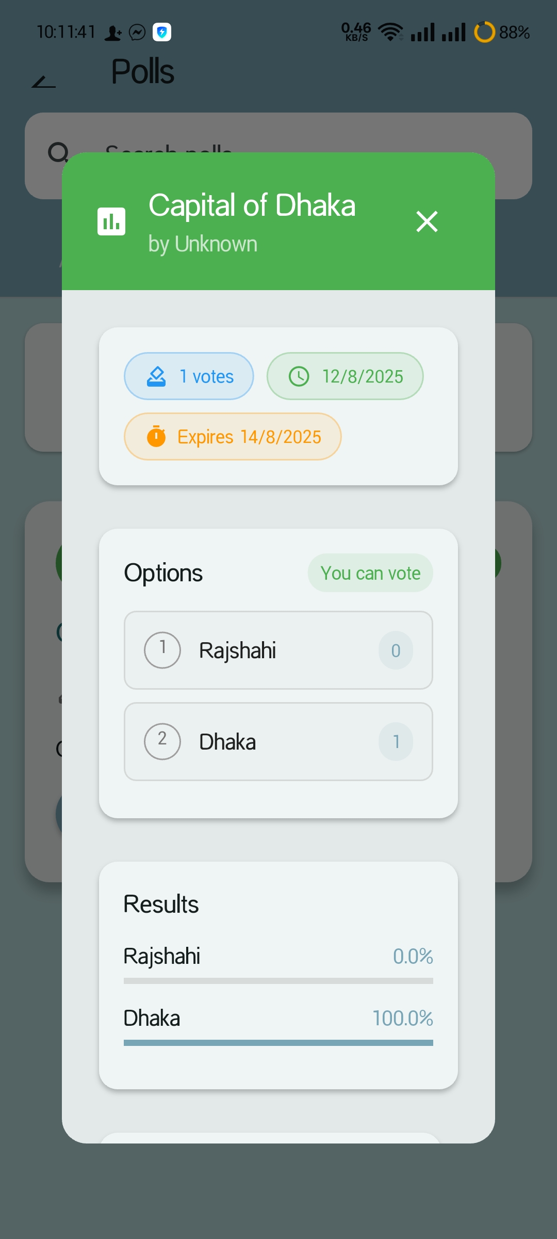Viewport: 557px width, 1239px height.
Task: Tap the poll chart icon in header
Action: click(111, 221)
